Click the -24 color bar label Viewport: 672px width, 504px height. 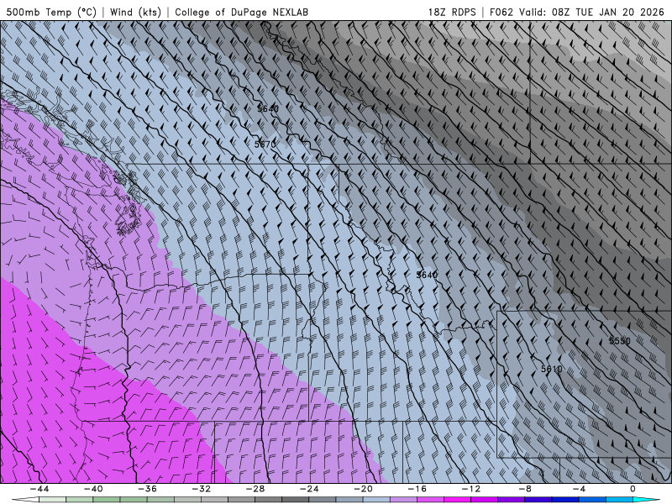coord(309,489)
